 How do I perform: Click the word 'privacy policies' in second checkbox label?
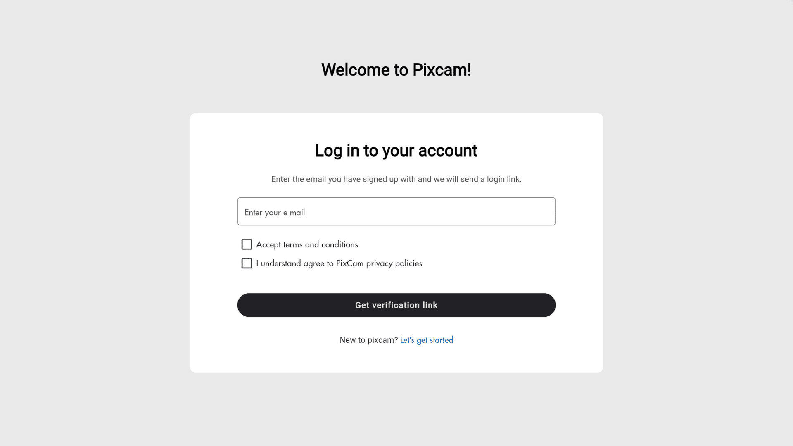click(x=394, y=263)
